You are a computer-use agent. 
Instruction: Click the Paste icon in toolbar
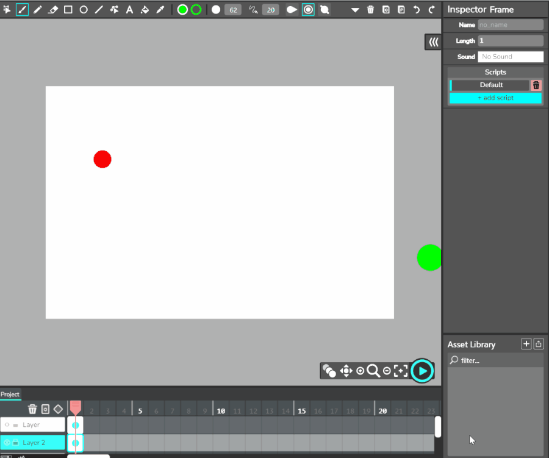click(x=401, y=10)
